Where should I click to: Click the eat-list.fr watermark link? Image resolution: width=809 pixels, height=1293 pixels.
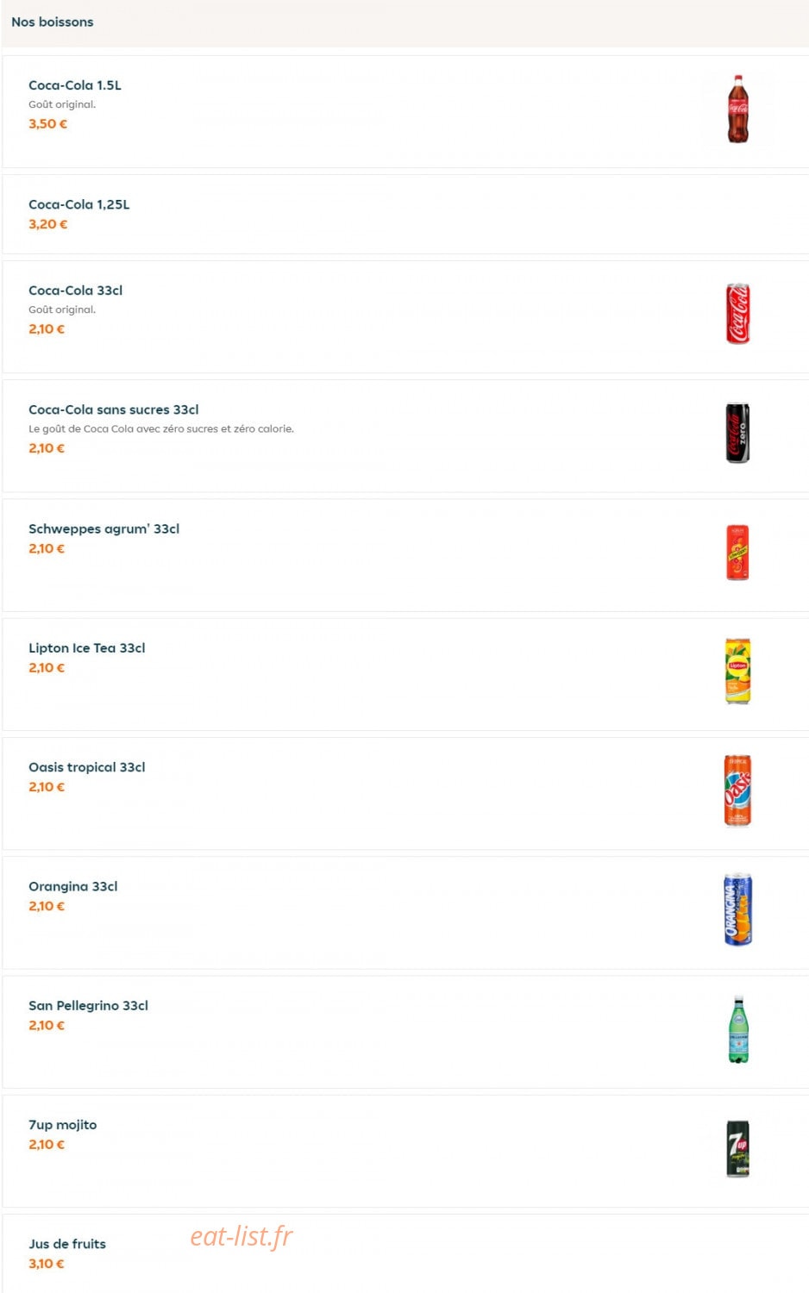tap(241, 1236)
